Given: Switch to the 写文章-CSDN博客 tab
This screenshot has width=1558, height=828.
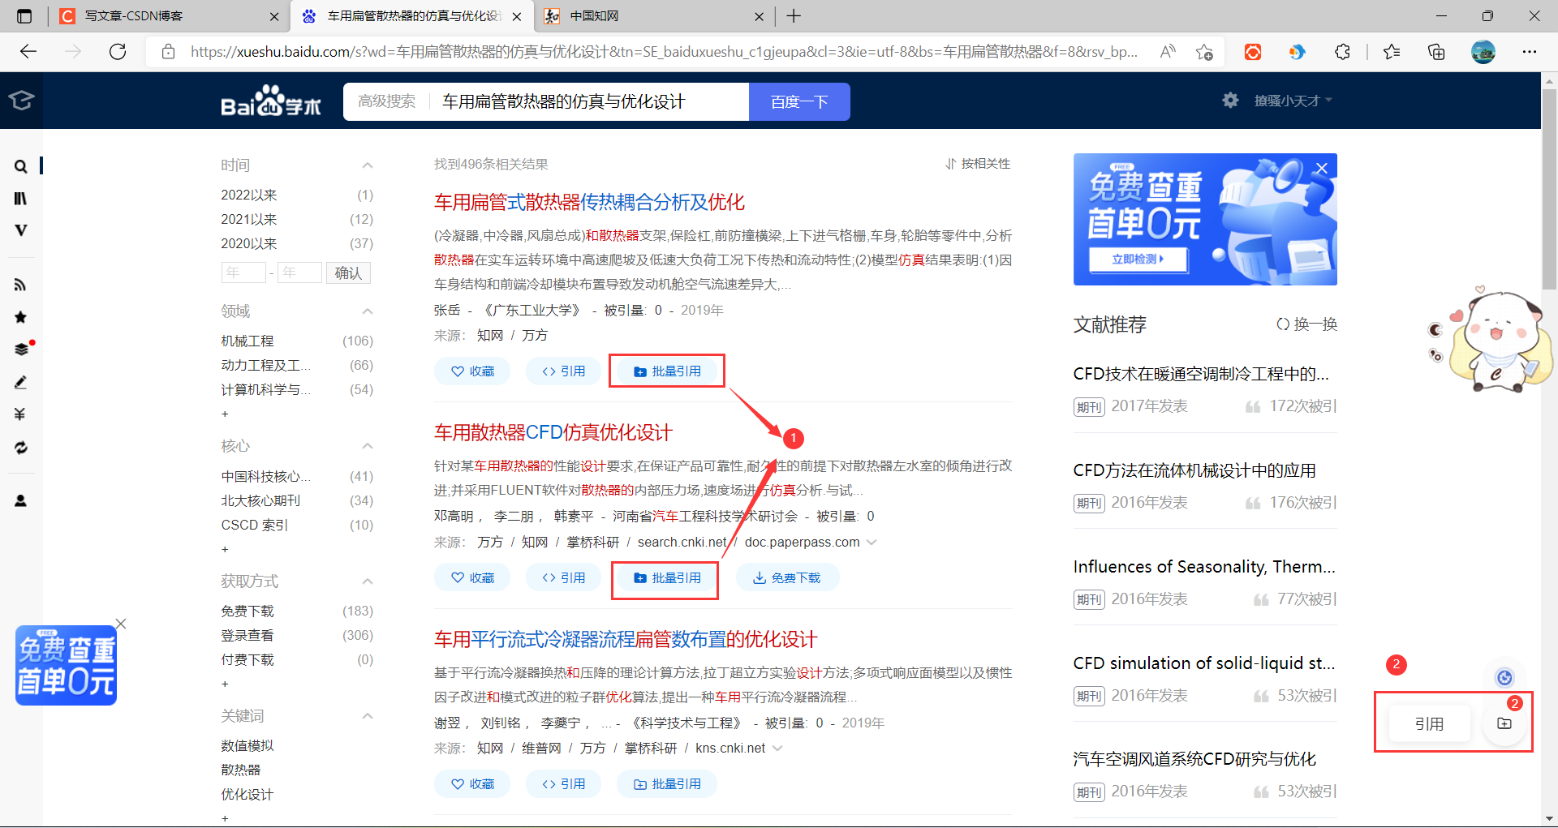Looking at the screenshot, I should click(170, 16).
